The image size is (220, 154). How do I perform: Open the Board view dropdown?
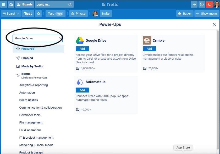coord(10,13)
